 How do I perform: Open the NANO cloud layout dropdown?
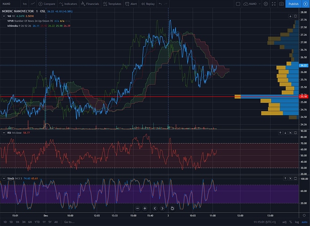point(252,4)
